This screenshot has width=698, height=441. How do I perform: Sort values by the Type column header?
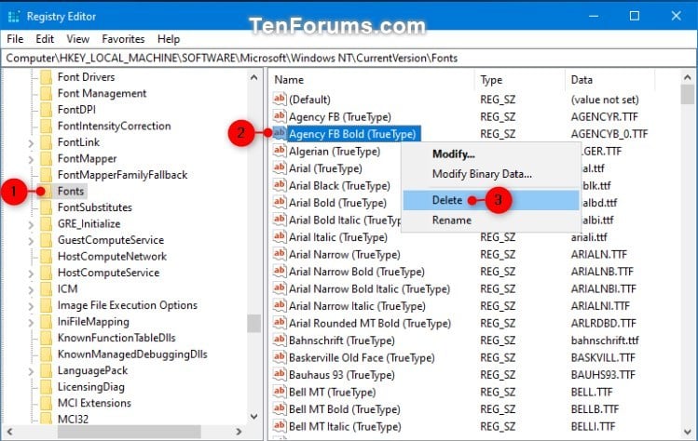click(x=520, y=80)
